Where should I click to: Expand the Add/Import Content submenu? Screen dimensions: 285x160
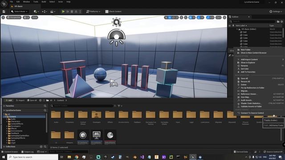point(260,60)
